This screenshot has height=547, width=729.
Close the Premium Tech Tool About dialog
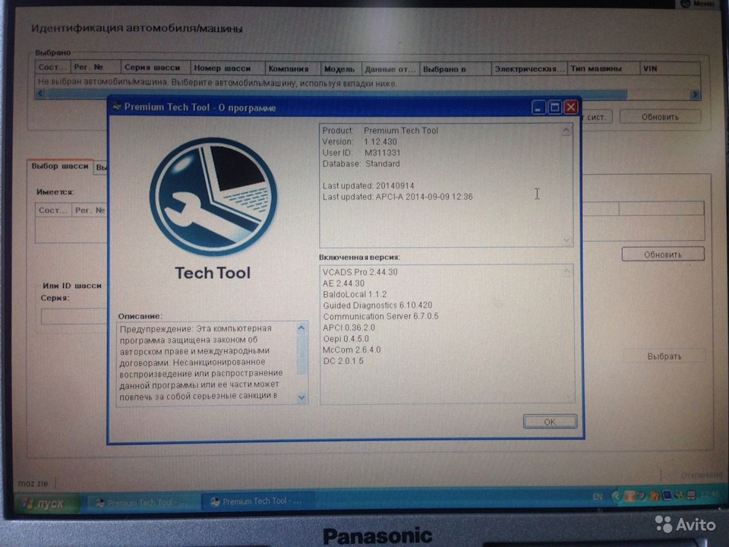coord(570,108)
